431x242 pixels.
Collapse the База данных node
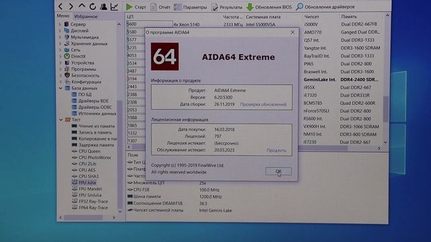(60, 88)
